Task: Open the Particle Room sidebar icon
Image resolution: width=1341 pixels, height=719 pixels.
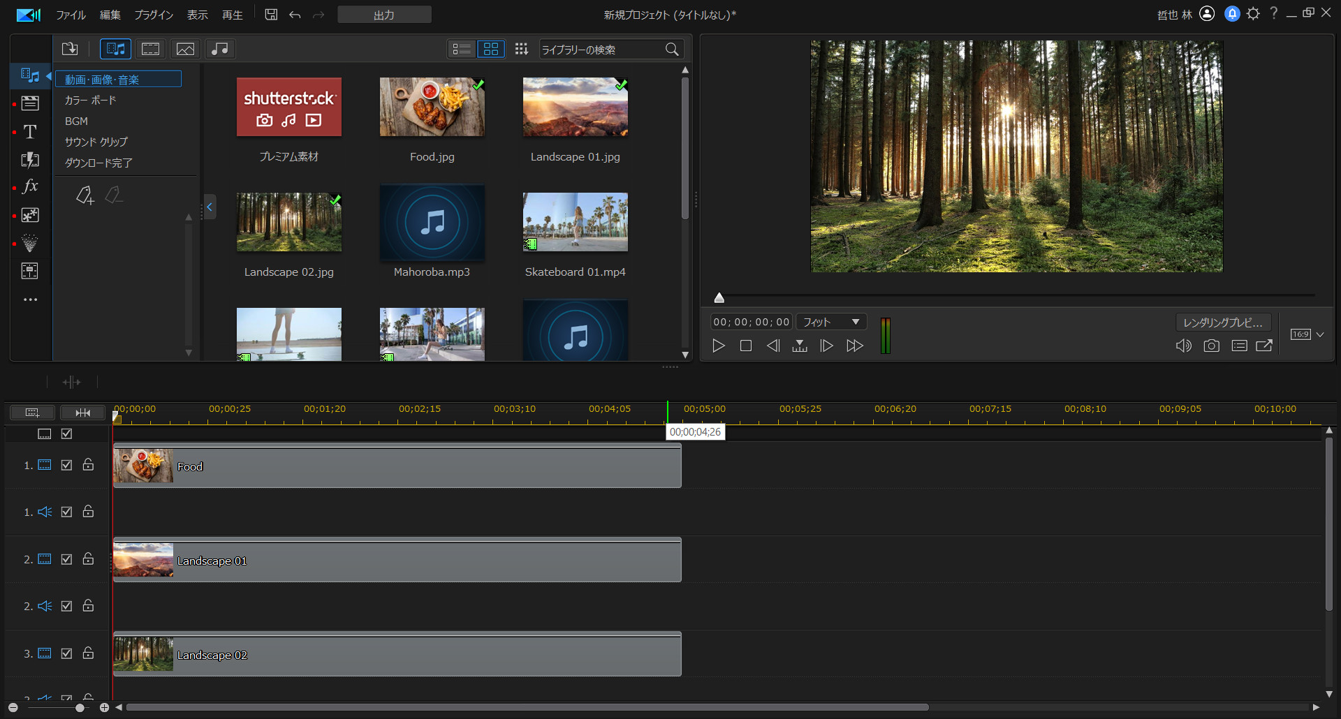Action: 30,243
